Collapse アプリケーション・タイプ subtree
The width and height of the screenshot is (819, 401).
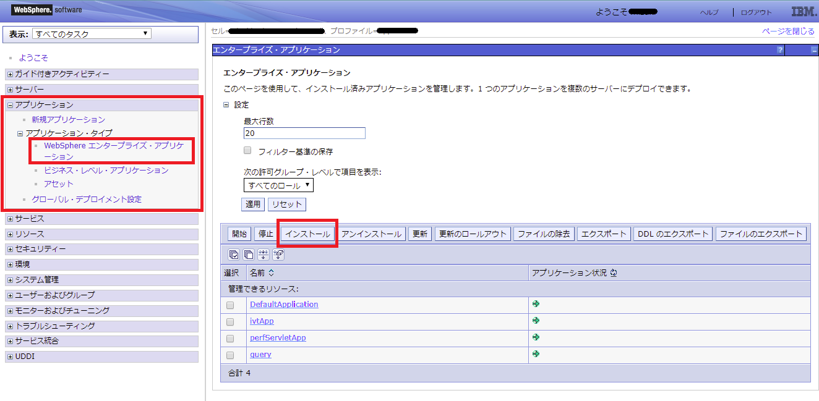[x=20, y=133]
